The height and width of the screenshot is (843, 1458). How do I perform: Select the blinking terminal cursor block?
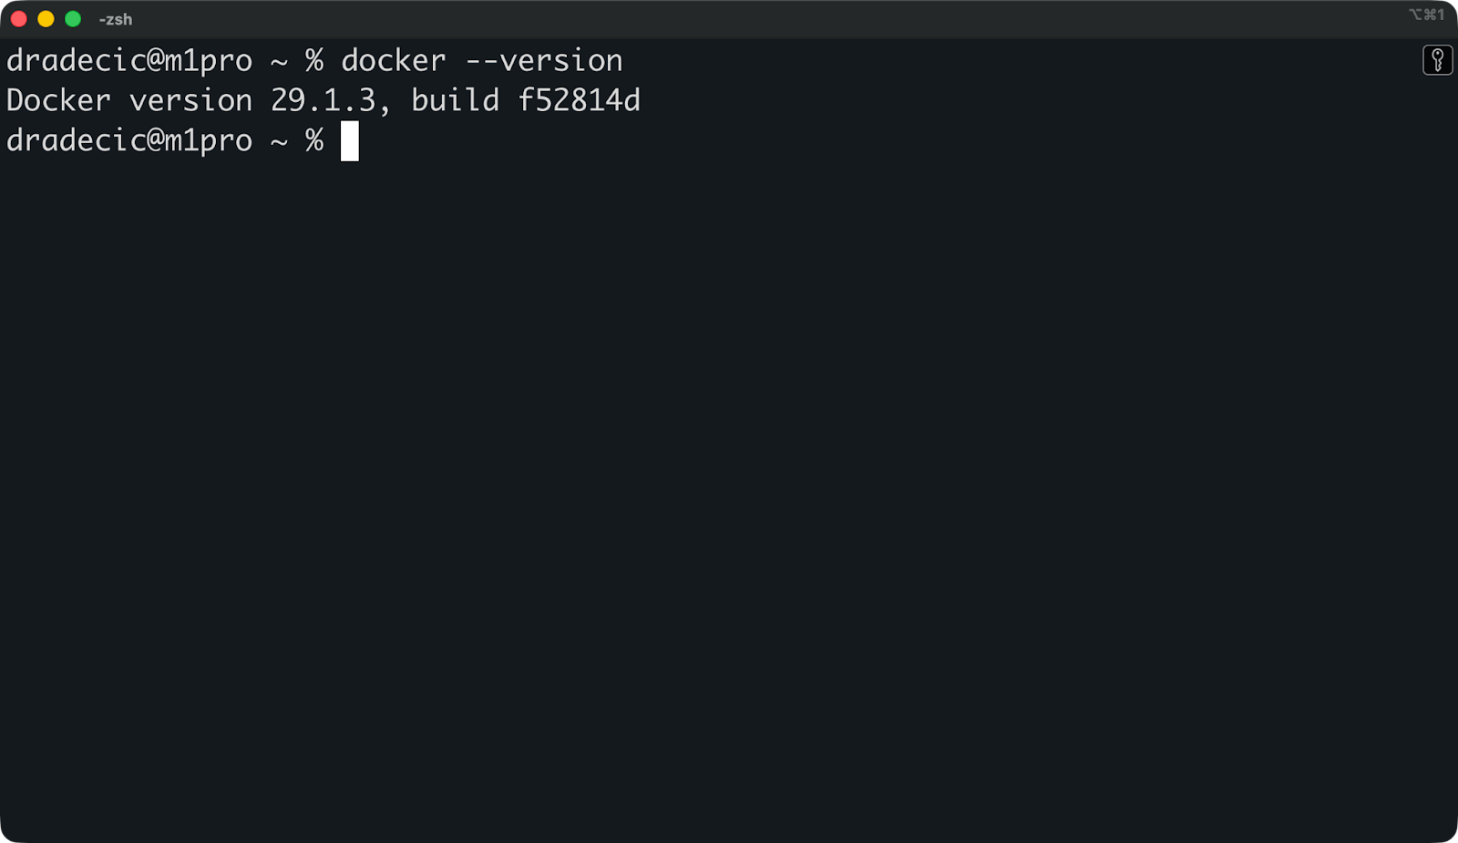pyautogui.click(x=351, y=141)
